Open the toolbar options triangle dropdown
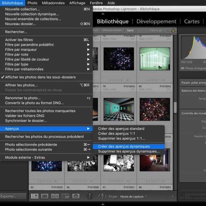 click(x=173, y=196)
